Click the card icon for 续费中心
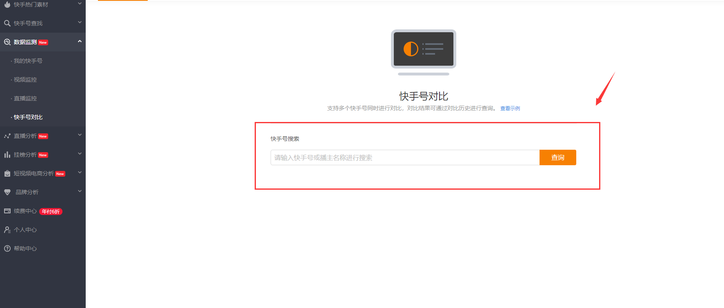Image resolution: width=724 pixels, height=308 pixels. point(7,211)
